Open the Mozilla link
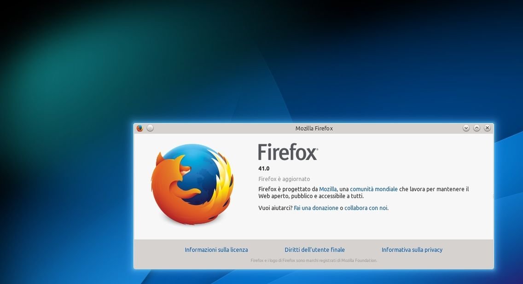Viewport: 523px width, 284px height. coord(328,189)
